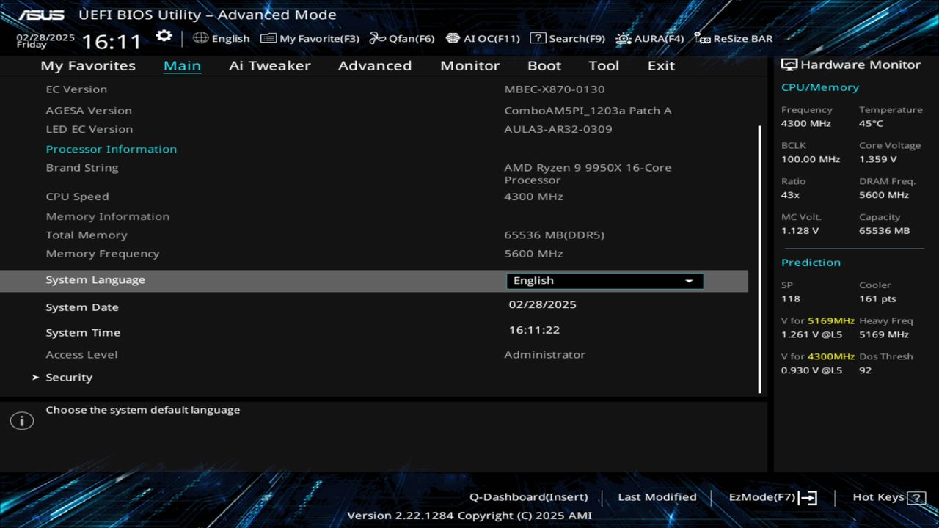
Task: Open Search(F9) tool
Action: click(x=567, y=38)
